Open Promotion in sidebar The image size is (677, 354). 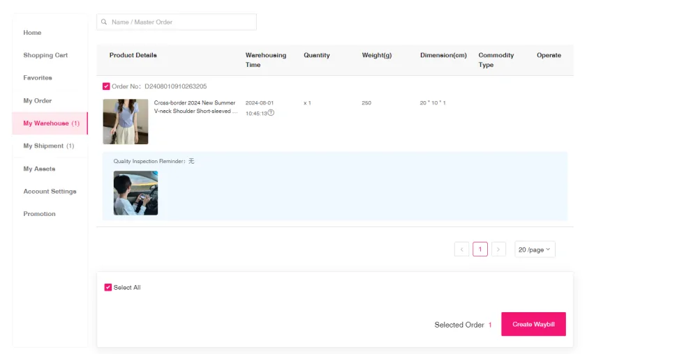39,214
